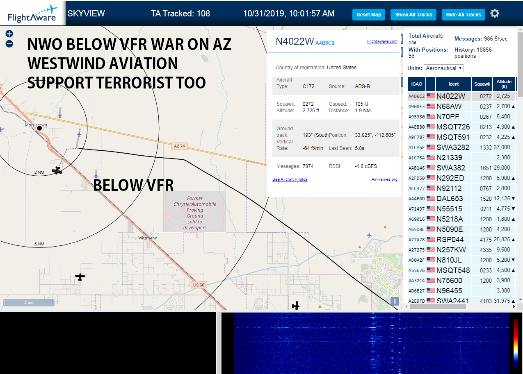The image size is (523, 374).
Task: Open the AirFrames.org link
Action: point(384,179)
